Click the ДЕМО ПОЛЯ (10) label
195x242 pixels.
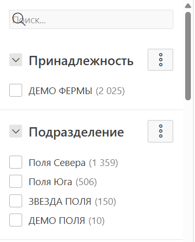67,221
